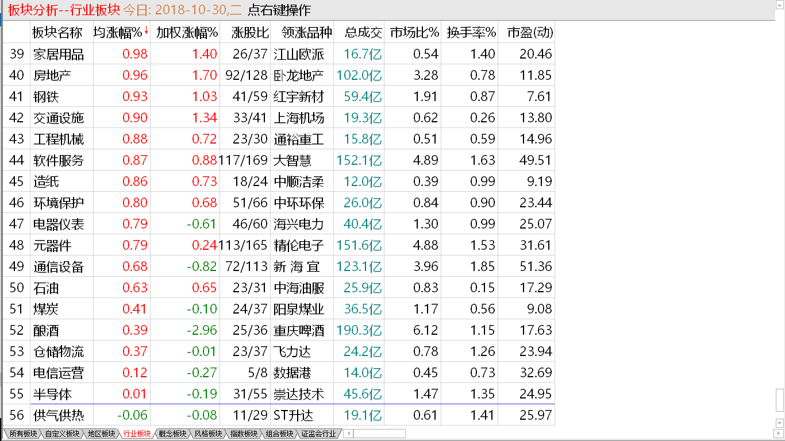785x441 pixels.
Task: Click the horizontal scrollbar left arrow
Action: pyautogui.click(x=348, y=434)
